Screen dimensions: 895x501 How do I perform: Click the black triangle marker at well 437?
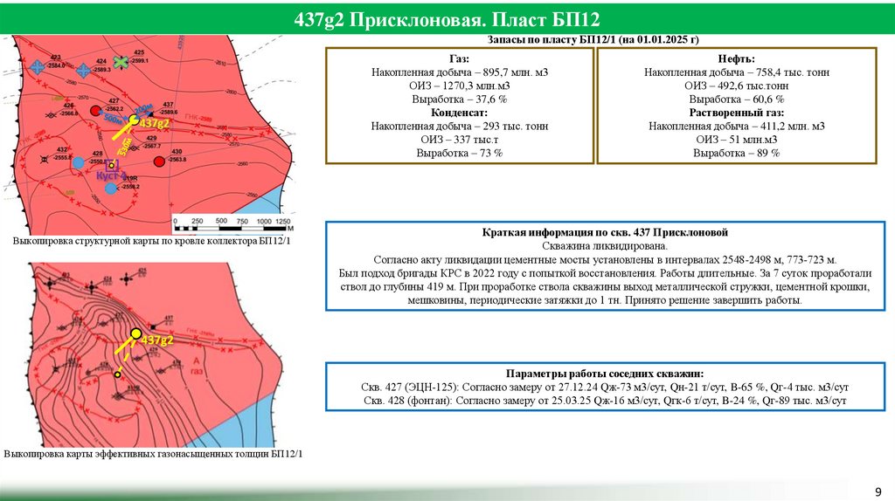[x=150, y=114]
